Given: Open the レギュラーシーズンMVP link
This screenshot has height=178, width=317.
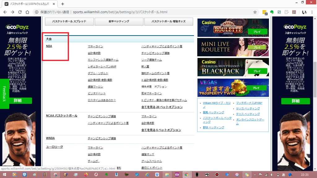Looking at the screenshot, I should 102,67.
